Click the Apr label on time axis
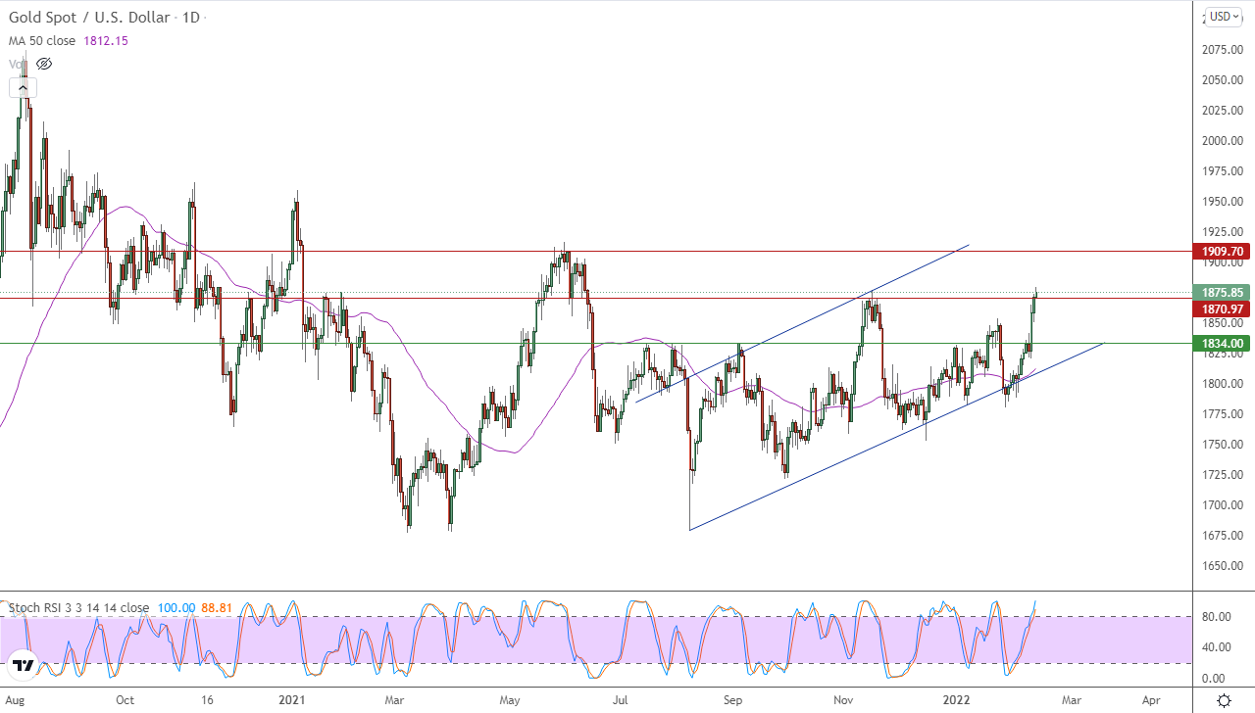 (1151, 700)
